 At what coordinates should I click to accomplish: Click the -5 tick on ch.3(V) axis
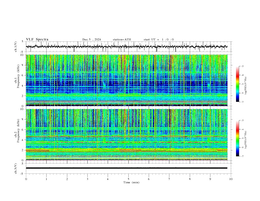(x=22, y=174)
